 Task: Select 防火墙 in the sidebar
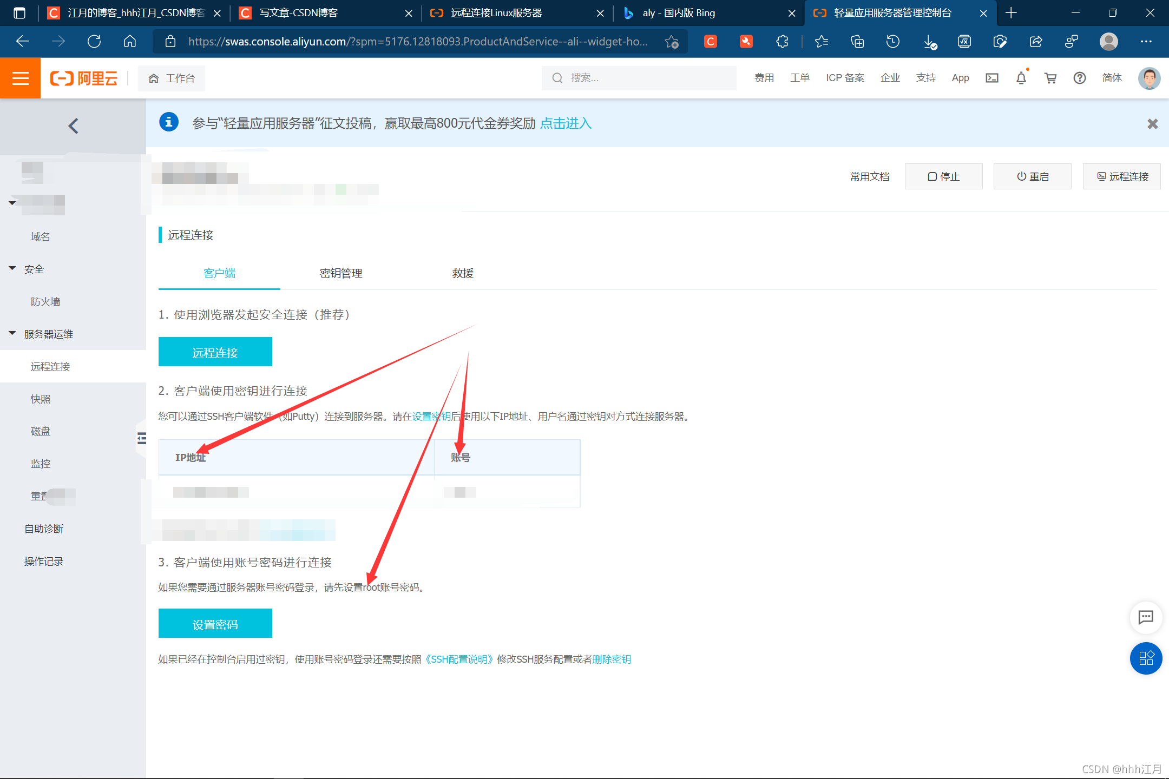pos(45,302)
